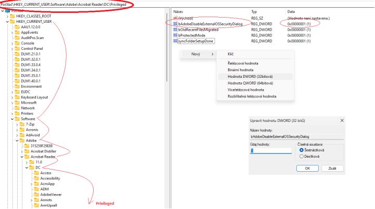Click the DC folder icon
375x209 pixels.
(x=32, y=168)
